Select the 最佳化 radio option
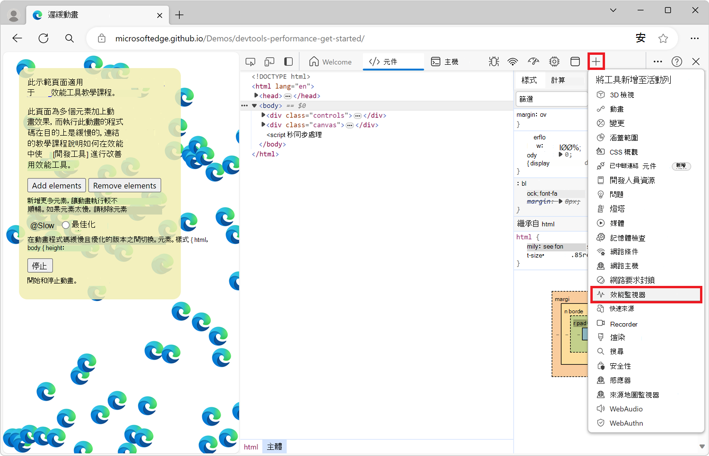This screenshot has height=456, width=709. pos(66,225)
